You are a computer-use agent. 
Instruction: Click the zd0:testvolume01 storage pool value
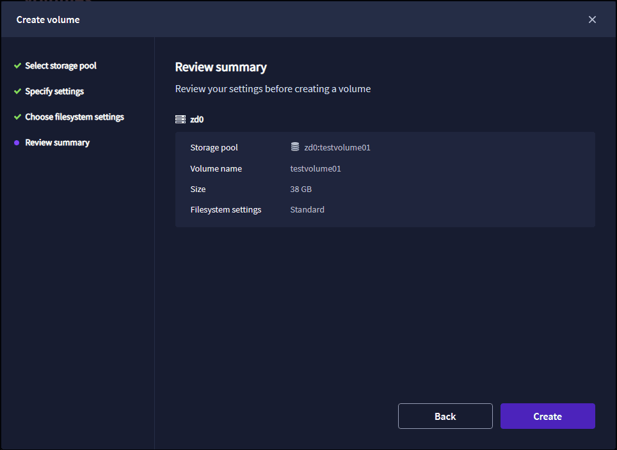coord(337,148)
